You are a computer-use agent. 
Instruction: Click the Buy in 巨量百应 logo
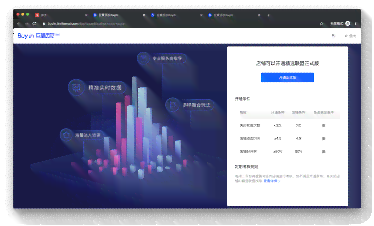point(38,36)
